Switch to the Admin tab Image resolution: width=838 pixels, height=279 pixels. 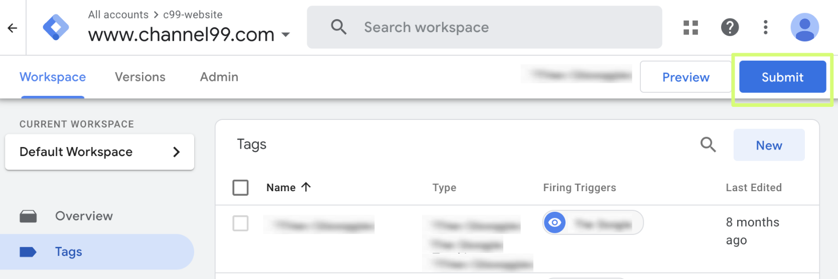coord(219,77)
